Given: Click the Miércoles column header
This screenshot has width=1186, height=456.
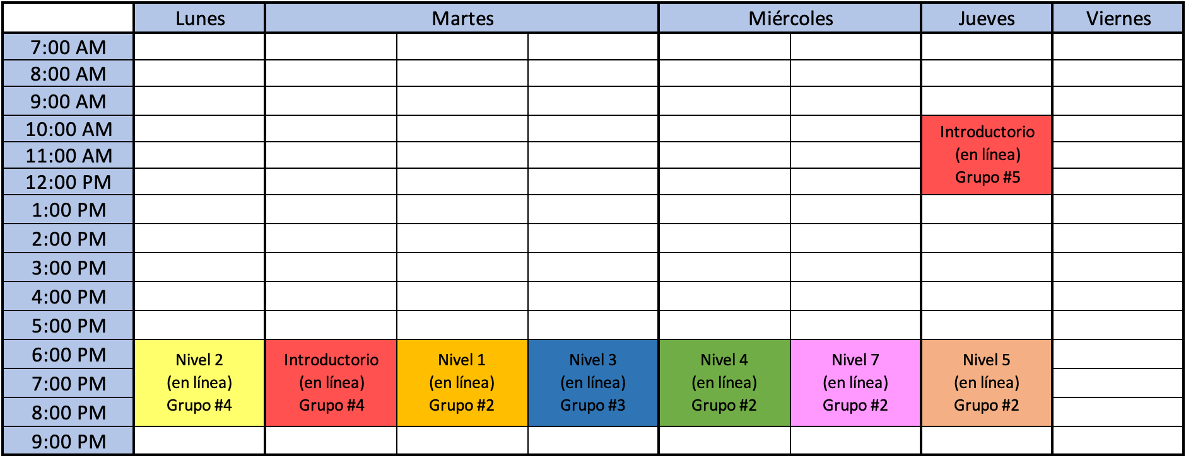Looking at the screenshot, I should click(790, 18).
